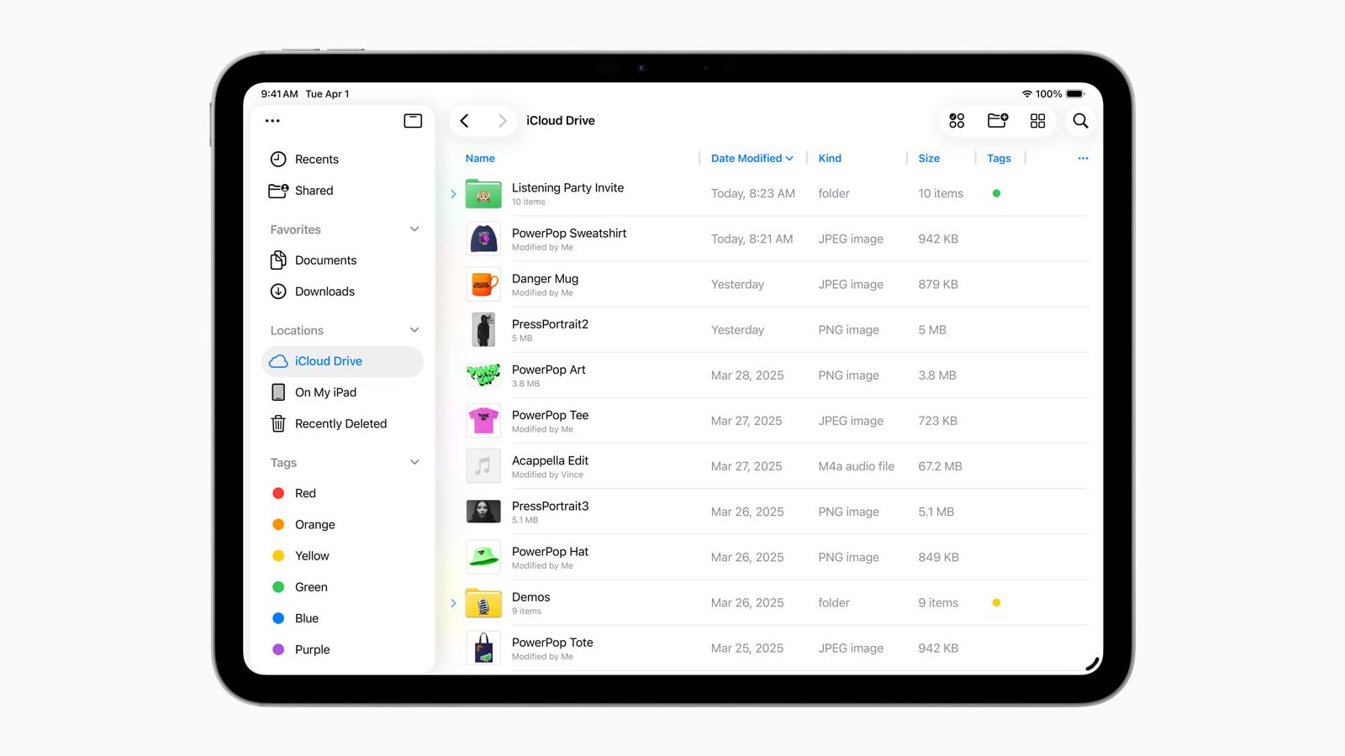Expand the Demos folder
1345x756 pixels.
pos(453,602)
